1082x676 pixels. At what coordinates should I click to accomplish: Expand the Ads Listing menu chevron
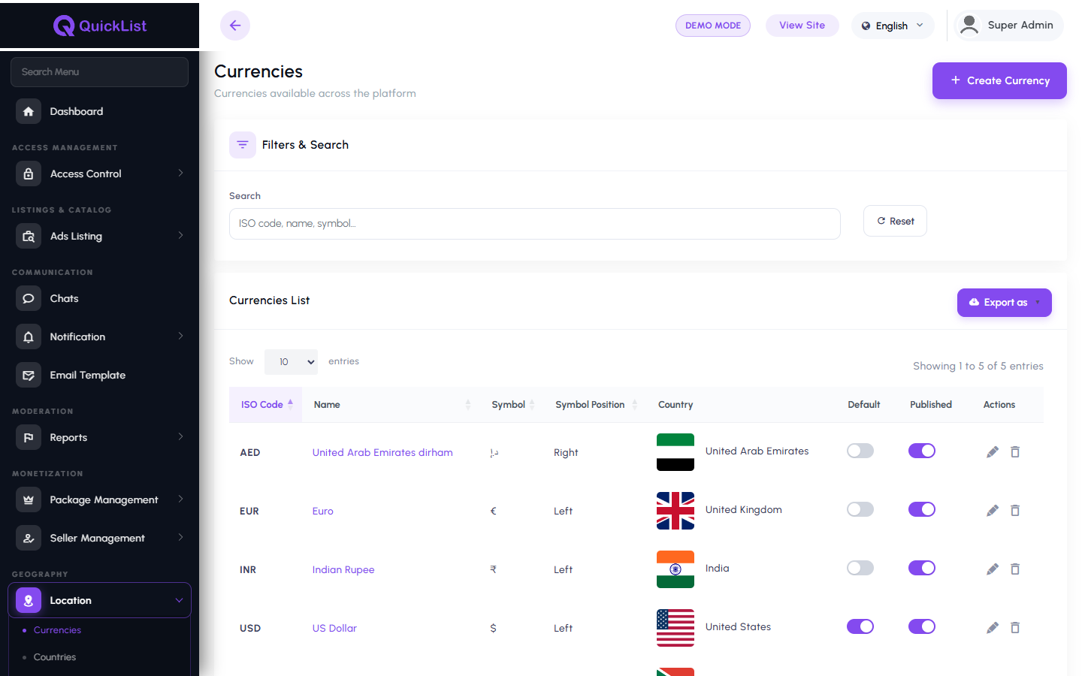pos(180,235)
